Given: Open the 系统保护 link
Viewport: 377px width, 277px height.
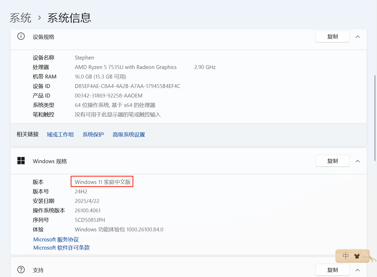Looking at the screenshot, I should coord(93,135).
